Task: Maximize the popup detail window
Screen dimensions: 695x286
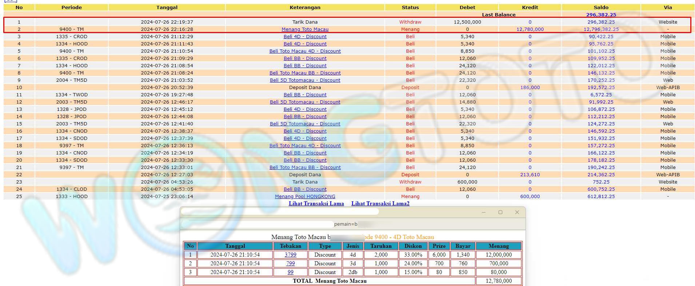Action: point(500,212)
